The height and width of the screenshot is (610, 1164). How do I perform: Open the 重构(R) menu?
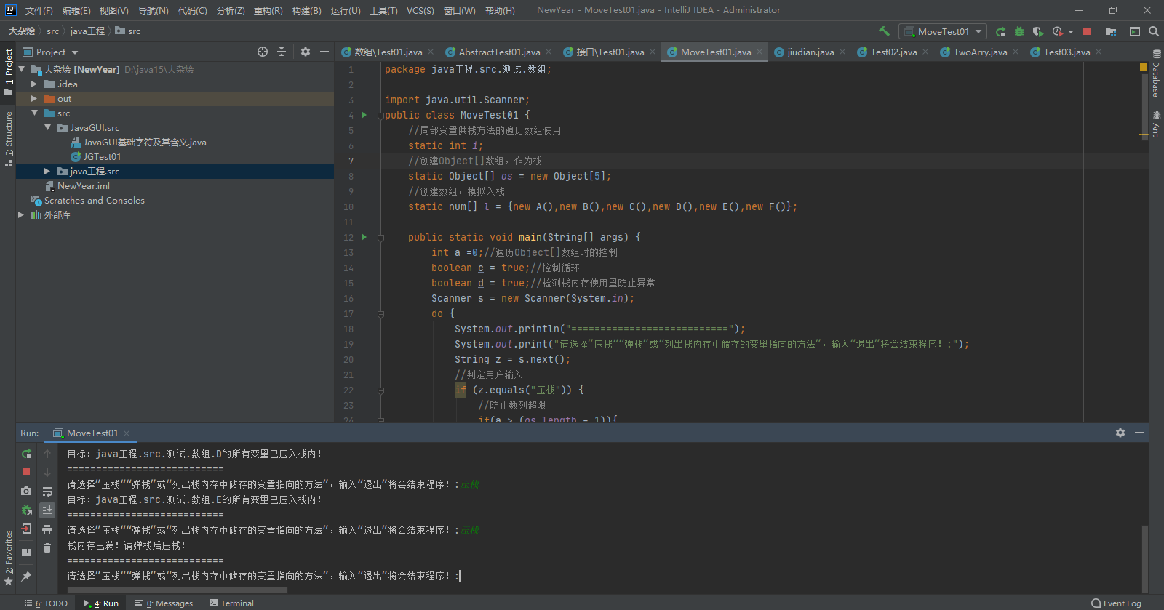268,10
